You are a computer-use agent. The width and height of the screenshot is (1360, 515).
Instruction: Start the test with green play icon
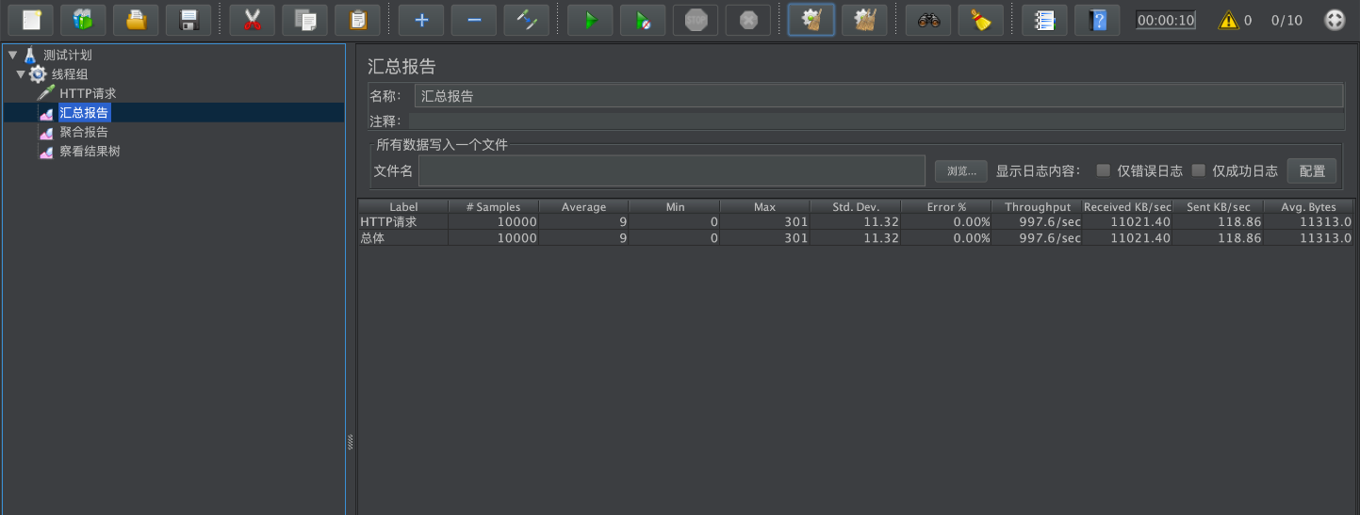coord(590,20)
